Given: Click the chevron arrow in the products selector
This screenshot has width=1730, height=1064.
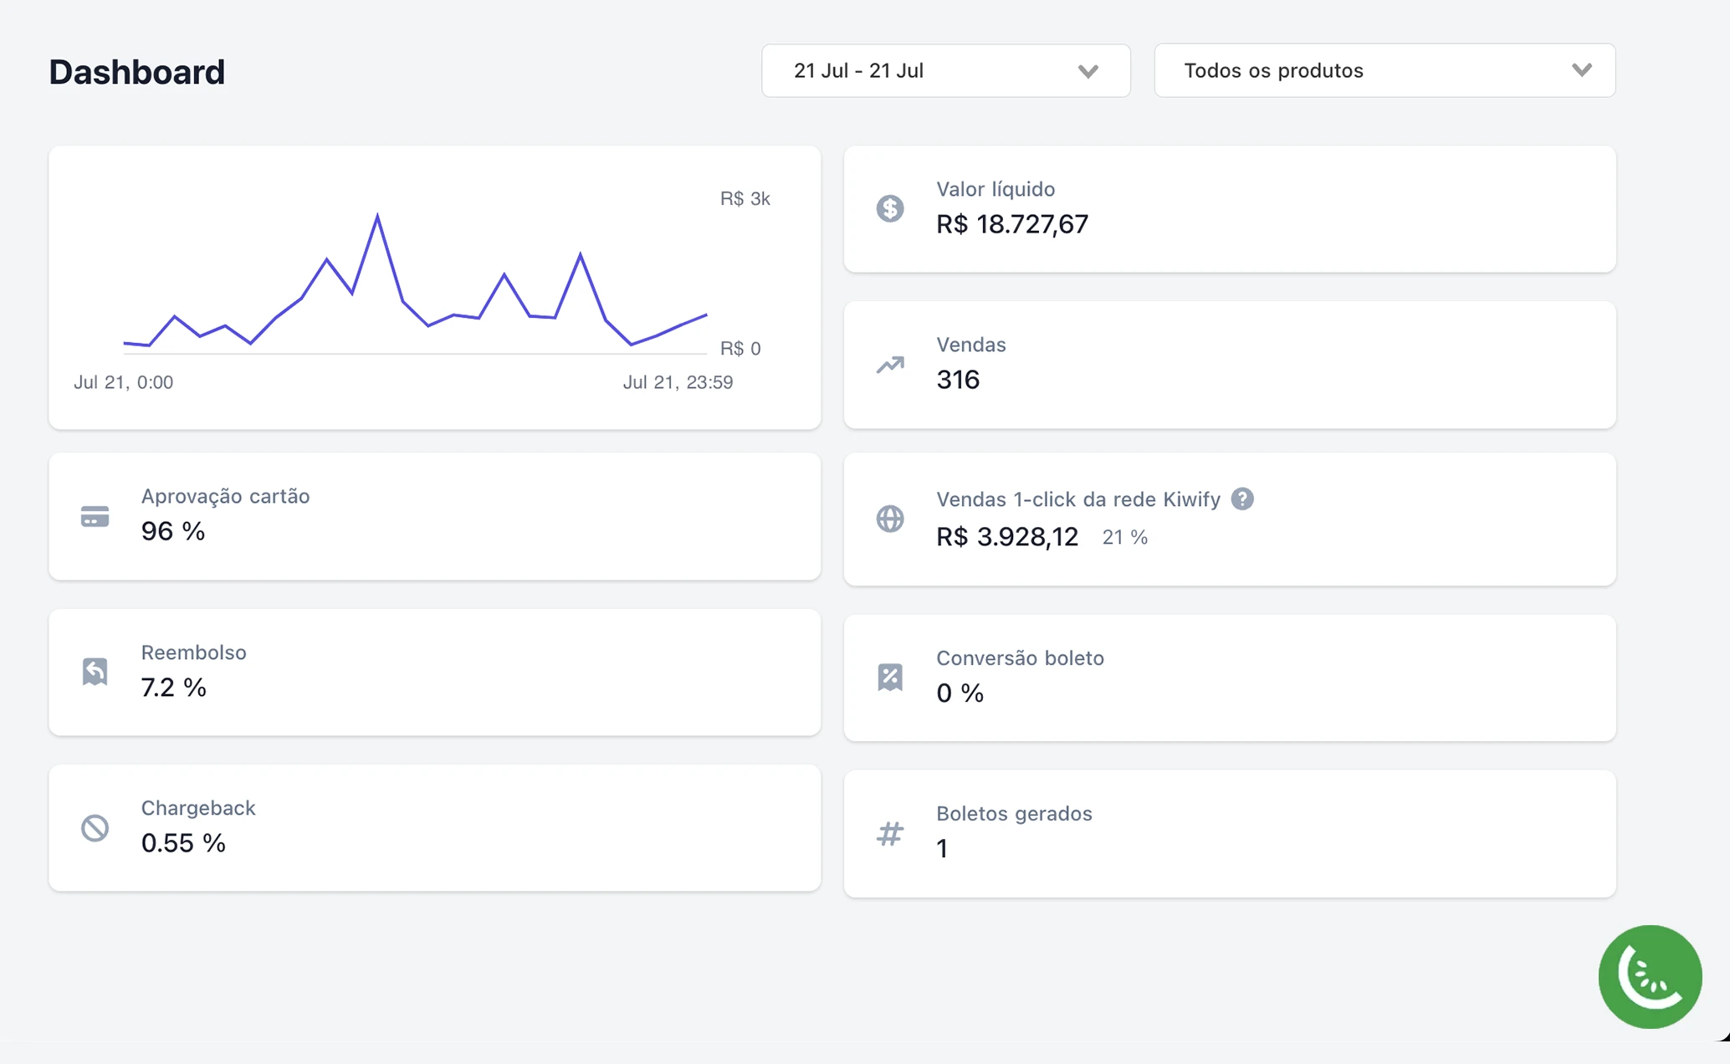Looking at the screenshot, I should [1581, 70].
